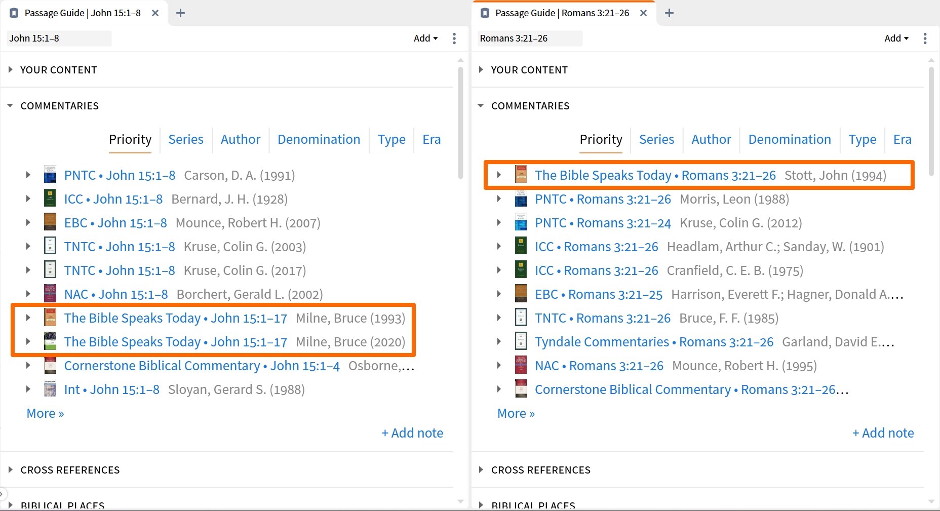The image size is (940, 511).
Task: Open a new tab beside Romans 3:21–26 tab
Action: (669, 13)
